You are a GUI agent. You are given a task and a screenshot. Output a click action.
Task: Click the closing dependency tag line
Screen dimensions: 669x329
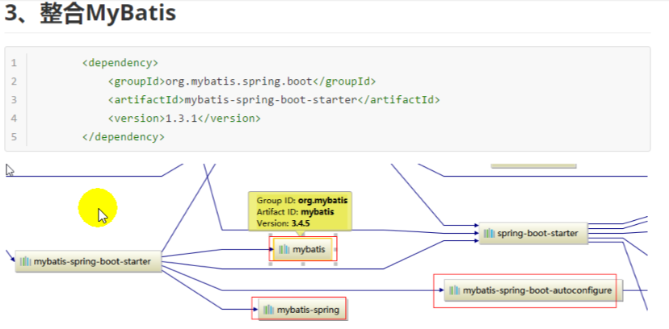[123, 137]
